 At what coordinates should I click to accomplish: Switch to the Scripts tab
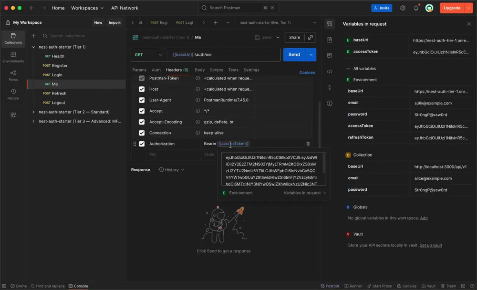tap(216, 70)
